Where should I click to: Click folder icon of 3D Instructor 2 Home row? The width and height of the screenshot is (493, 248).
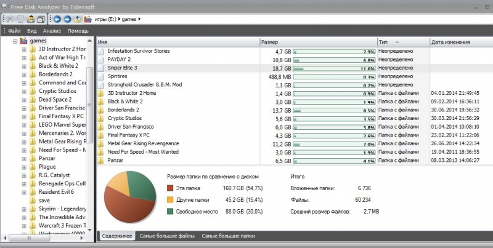pos(100,94)
